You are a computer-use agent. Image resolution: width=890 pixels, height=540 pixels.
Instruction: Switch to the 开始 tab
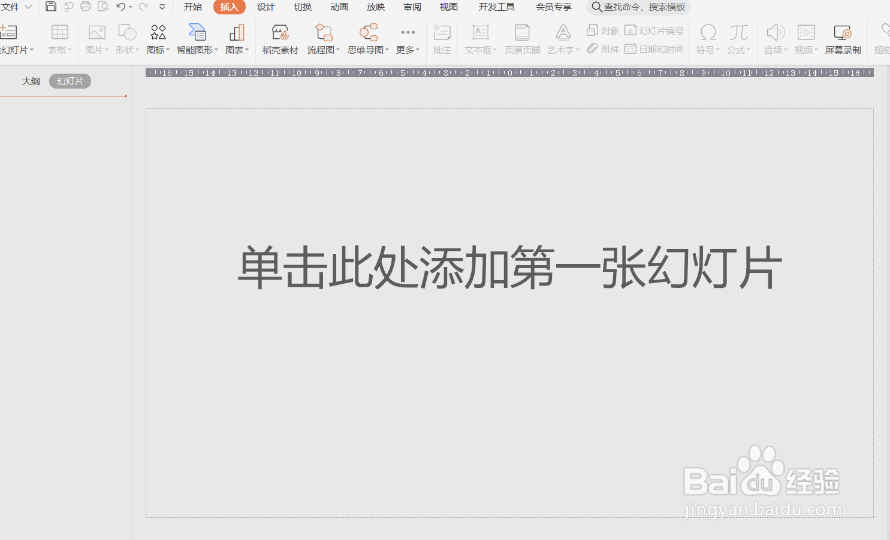point(193,7)
